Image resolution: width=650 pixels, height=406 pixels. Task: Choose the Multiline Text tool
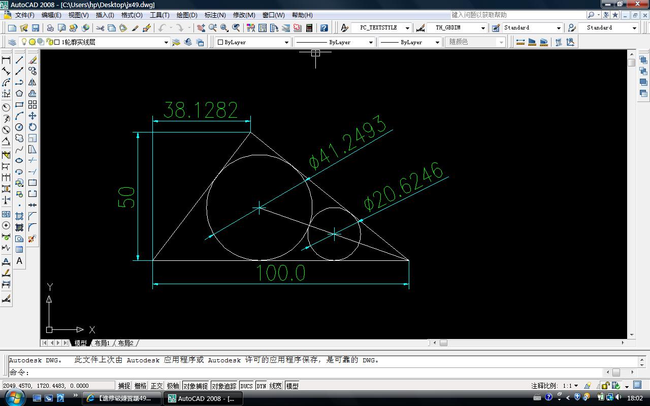point(19,261)
